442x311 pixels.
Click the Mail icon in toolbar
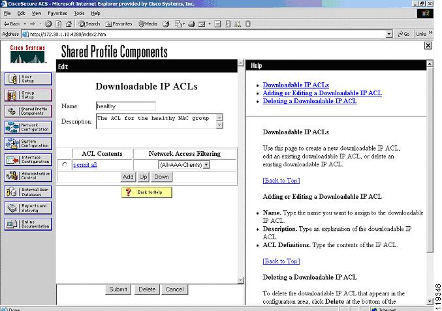click(202, 24)
